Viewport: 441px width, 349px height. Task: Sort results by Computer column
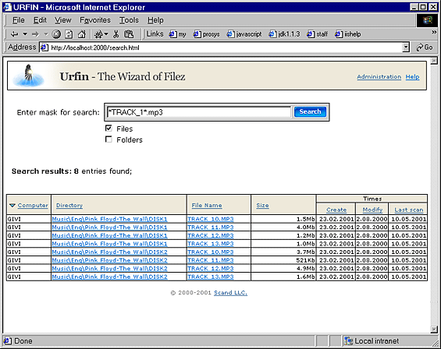click(33, 205)
